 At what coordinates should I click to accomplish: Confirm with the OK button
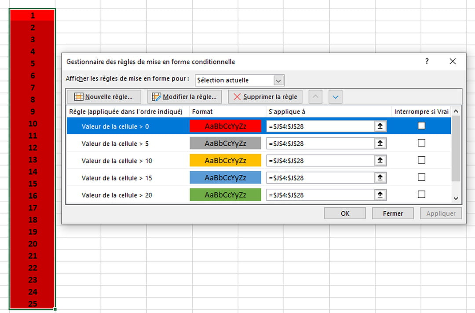point(345,213)
